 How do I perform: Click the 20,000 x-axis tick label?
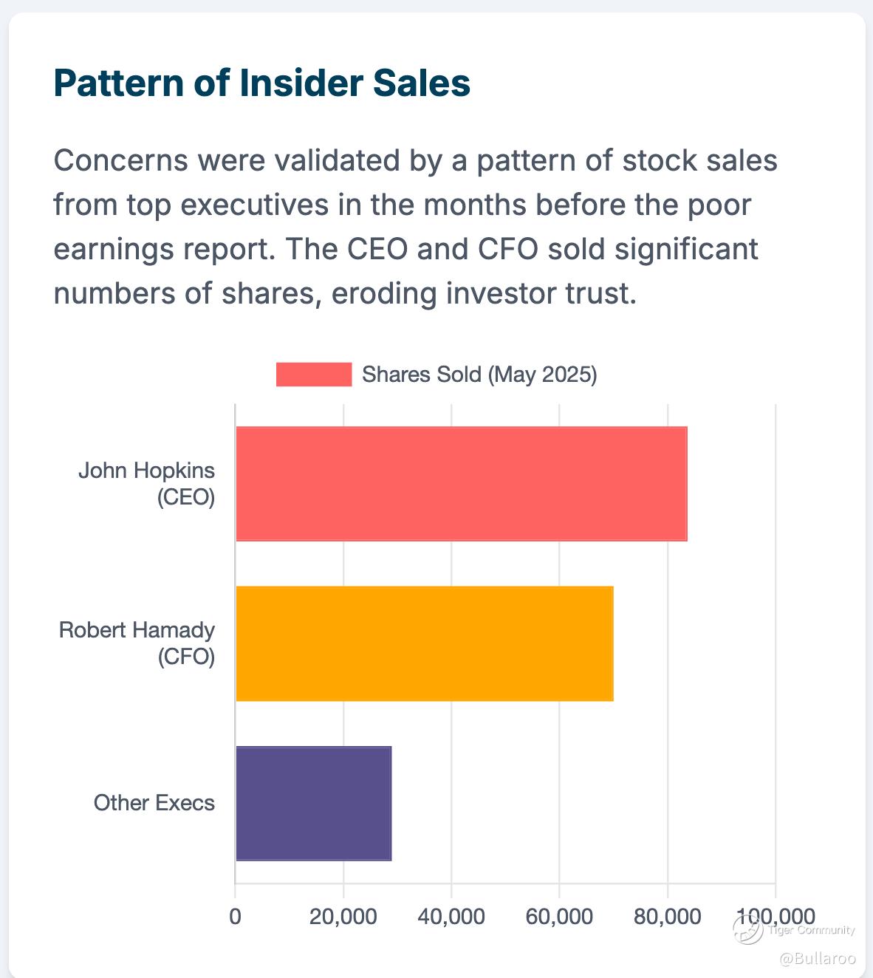coord(343,917)
